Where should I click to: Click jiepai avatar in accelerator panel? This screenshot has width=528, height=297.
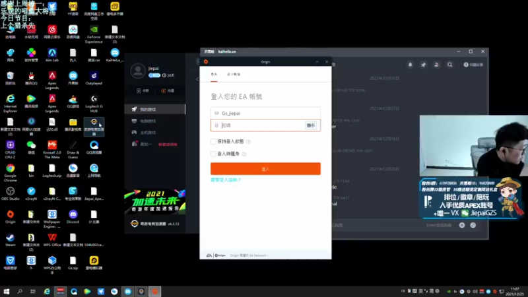(138, 71)
